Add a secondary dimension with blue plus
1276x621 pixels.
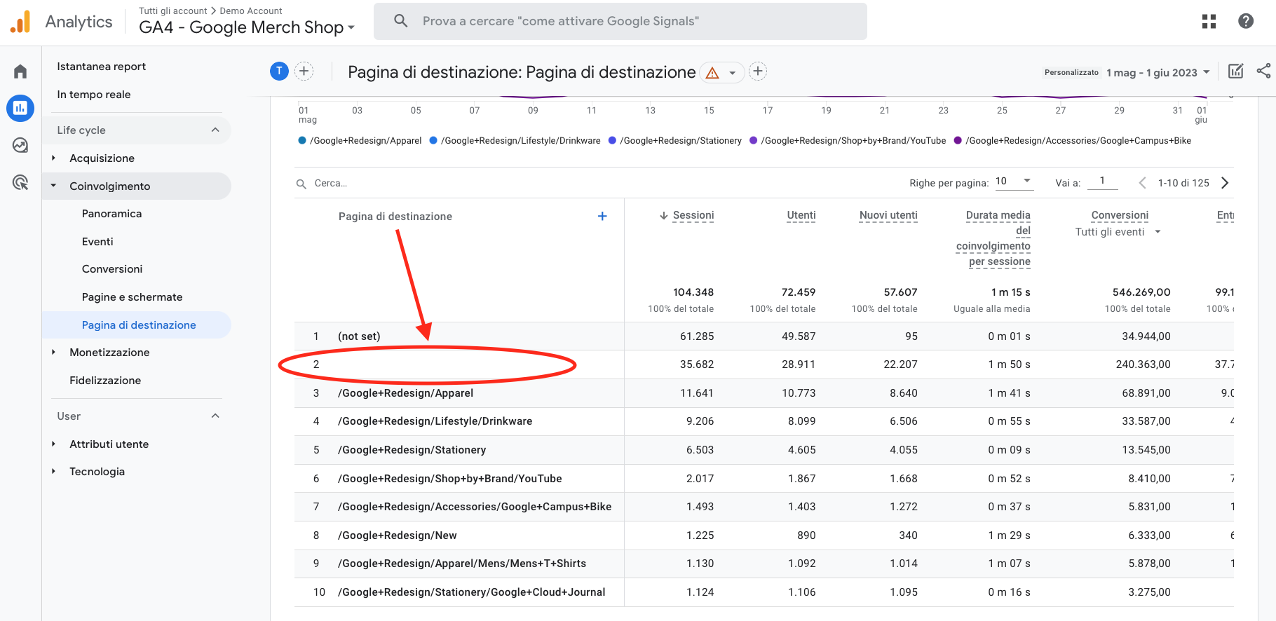point(602,216)
